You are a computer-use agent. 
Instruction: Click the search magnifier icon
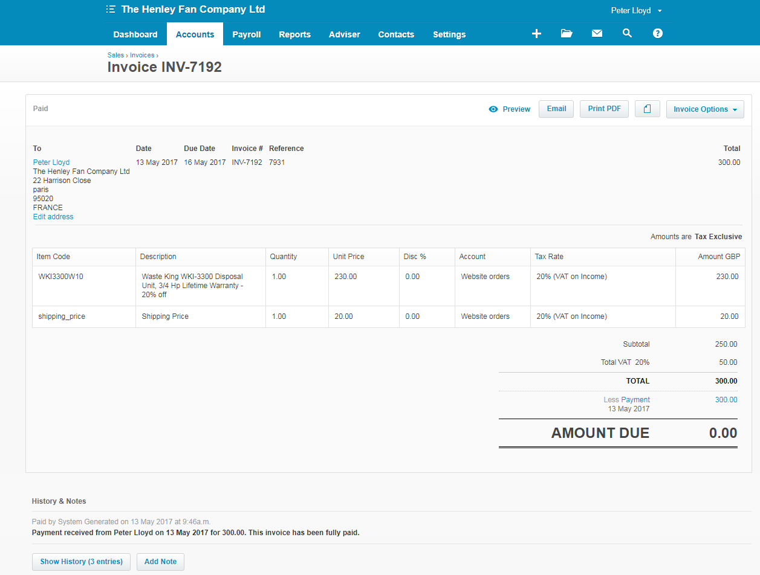pos(627,34)
